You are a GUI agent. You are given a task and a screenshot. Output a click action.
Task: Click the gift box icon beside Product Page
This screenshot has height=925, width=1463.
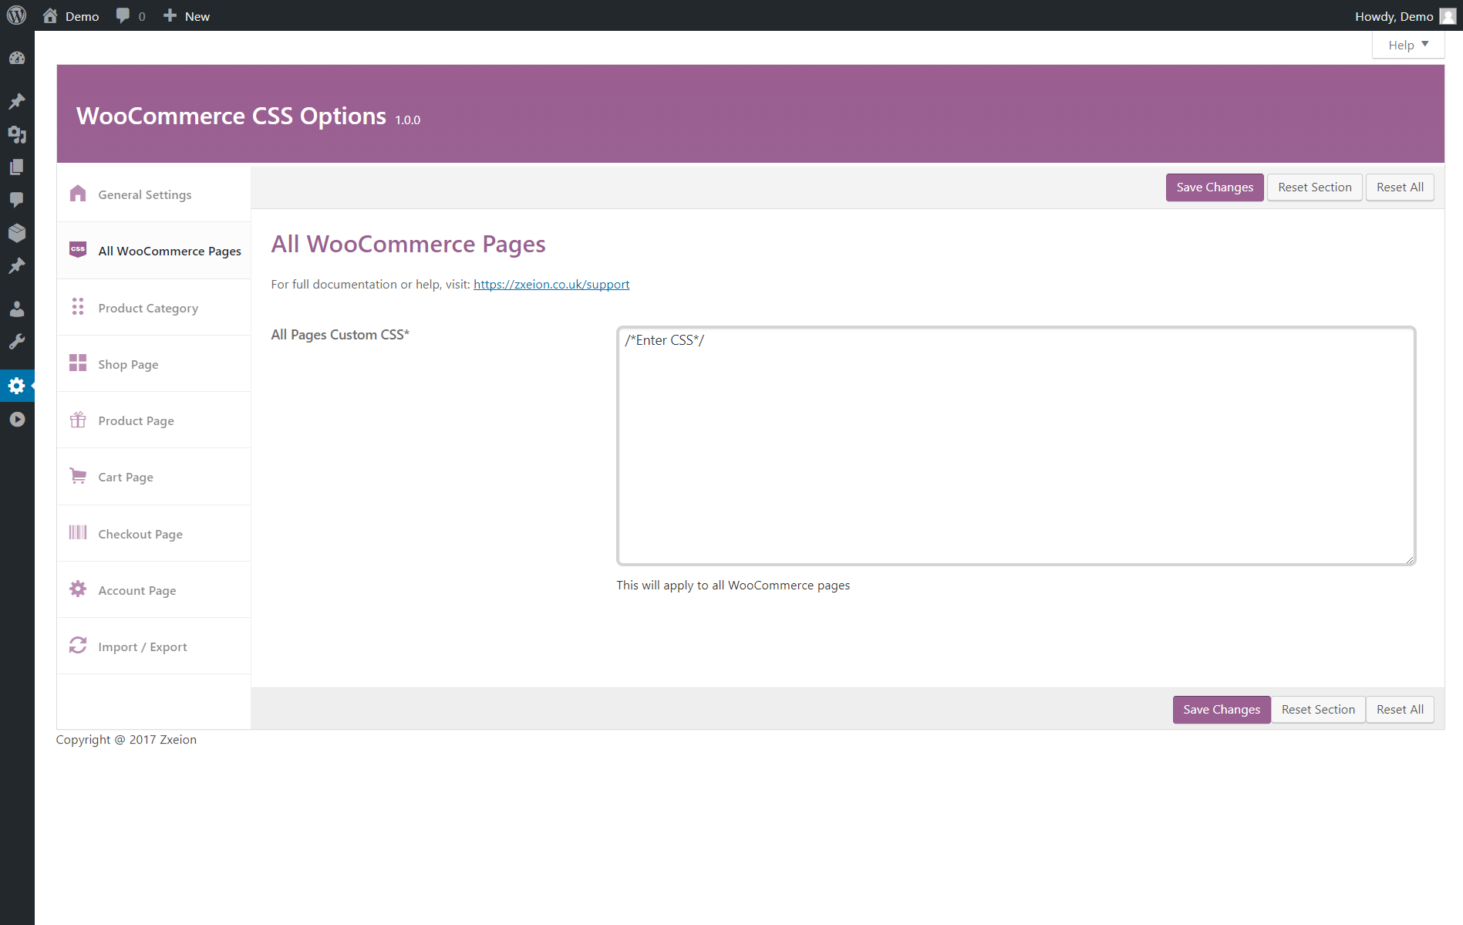click(77, 420)
